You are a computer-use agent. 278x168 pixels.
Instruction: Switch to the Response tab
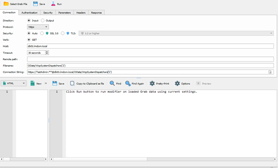click(x=96, y=12)
